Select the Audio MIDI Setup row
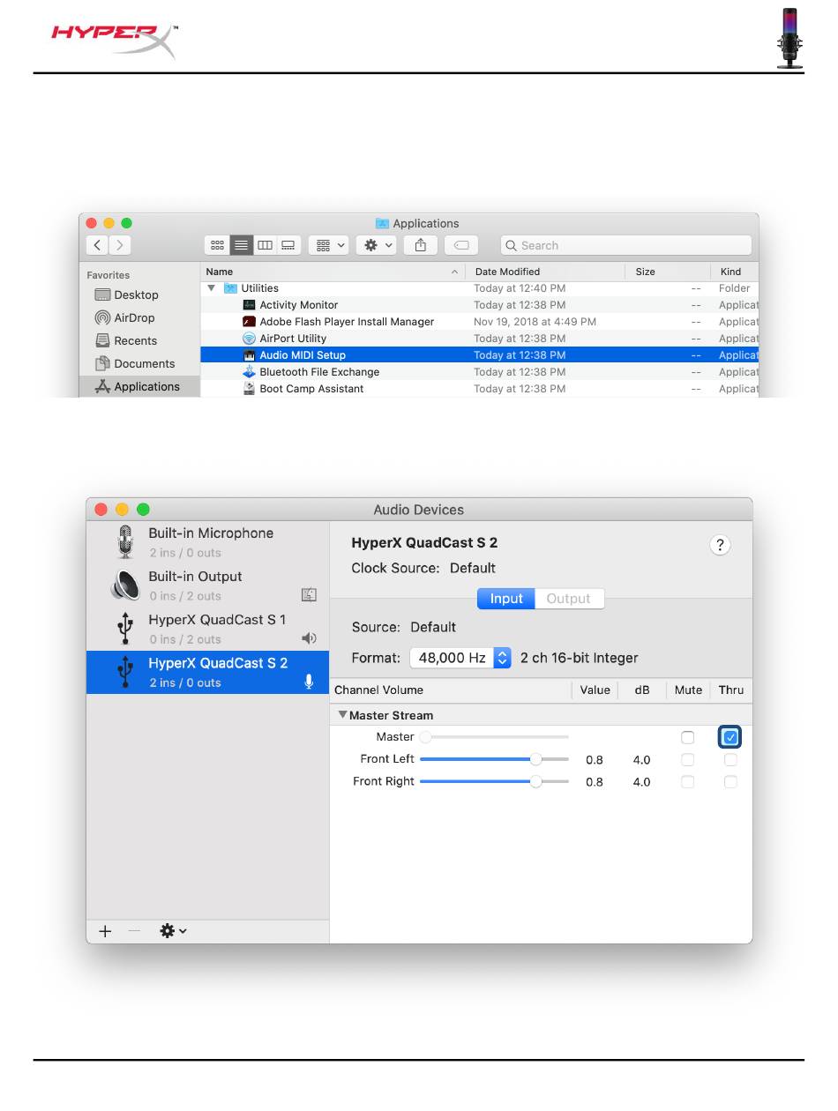This screenshot has height=1111, width=838. coord(479,355)
